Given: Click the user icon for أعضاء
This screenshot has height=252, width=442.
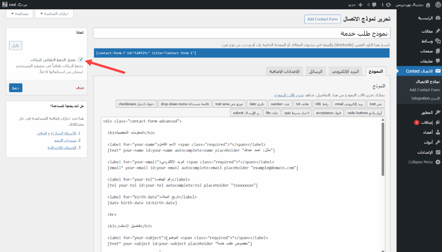Looking at the screenshot, I should tap(438, 132).
